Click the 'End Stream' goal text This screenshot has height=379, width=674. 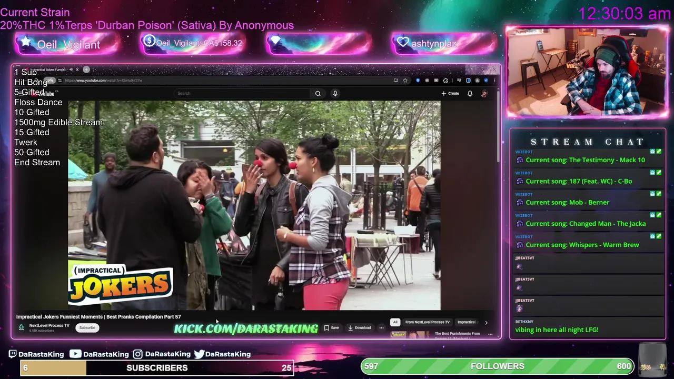(x=37, y=162)
